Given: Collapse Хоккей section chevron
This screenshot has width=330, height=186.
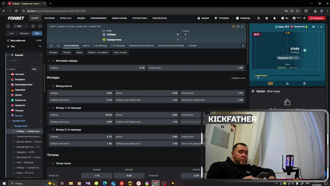Looking at the screenshot, I should (x=40, y=55).
